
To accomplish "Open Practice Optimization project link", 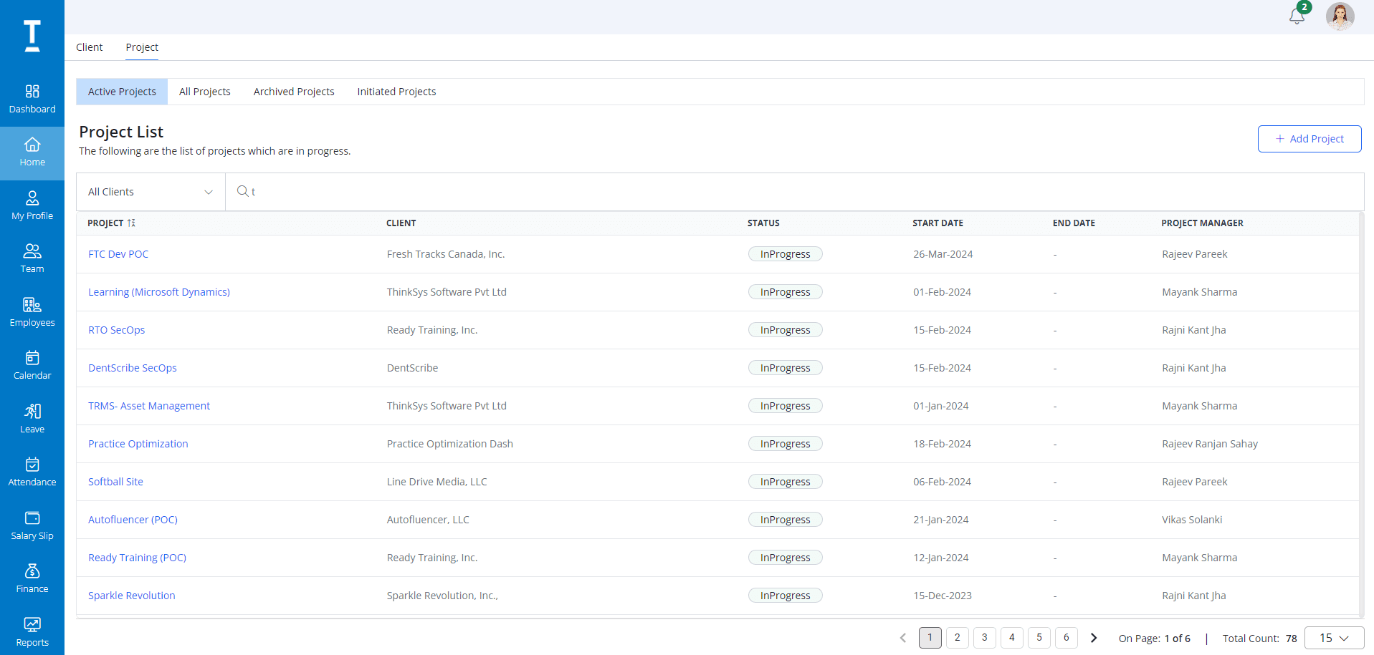I will click(x=138, y=444).
